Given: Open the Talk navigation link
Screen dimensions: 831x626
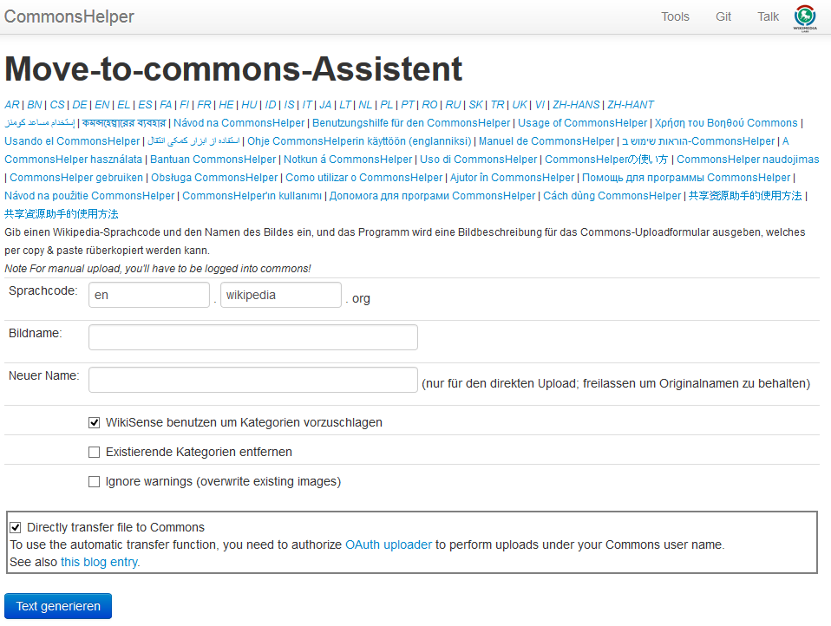Looking at the screenshot, I should (x=768, y=17).
